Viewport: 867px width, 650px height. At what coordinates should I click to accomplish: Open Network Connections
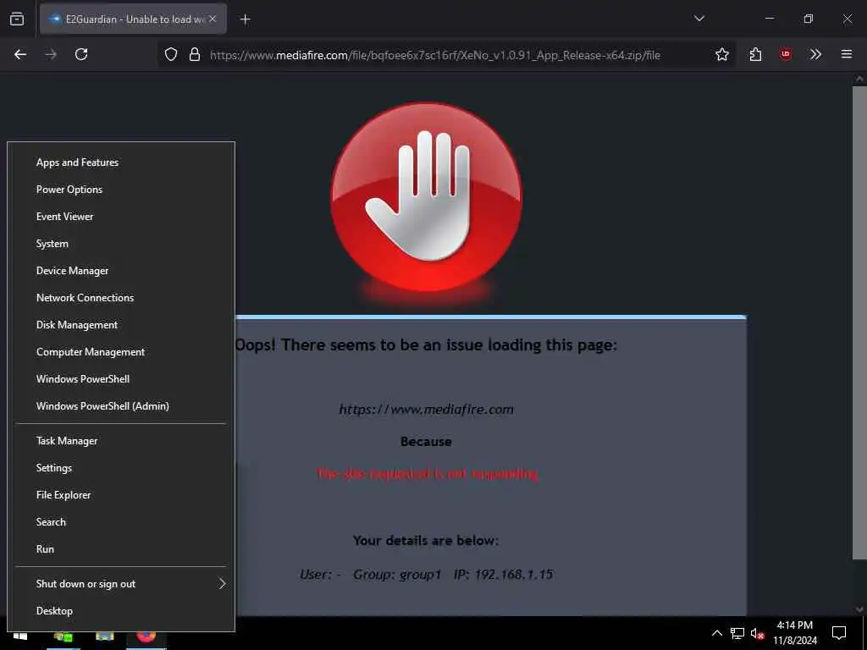click(x=121, y=298)
